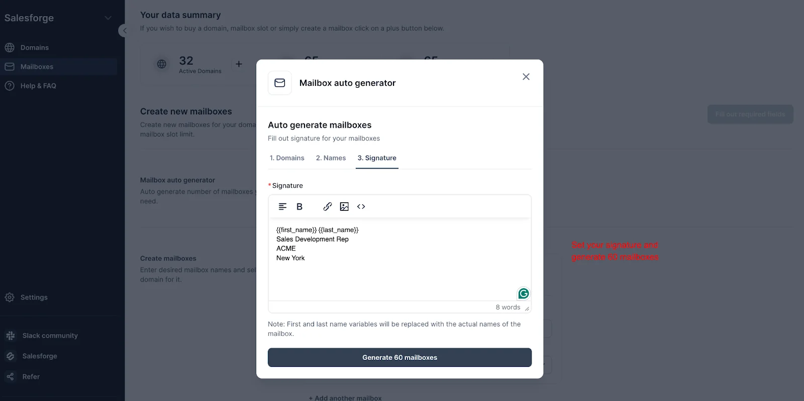
Task: Select the Mailboxes envelope icon
Action: pyautogui.click(x=10, y=66)
